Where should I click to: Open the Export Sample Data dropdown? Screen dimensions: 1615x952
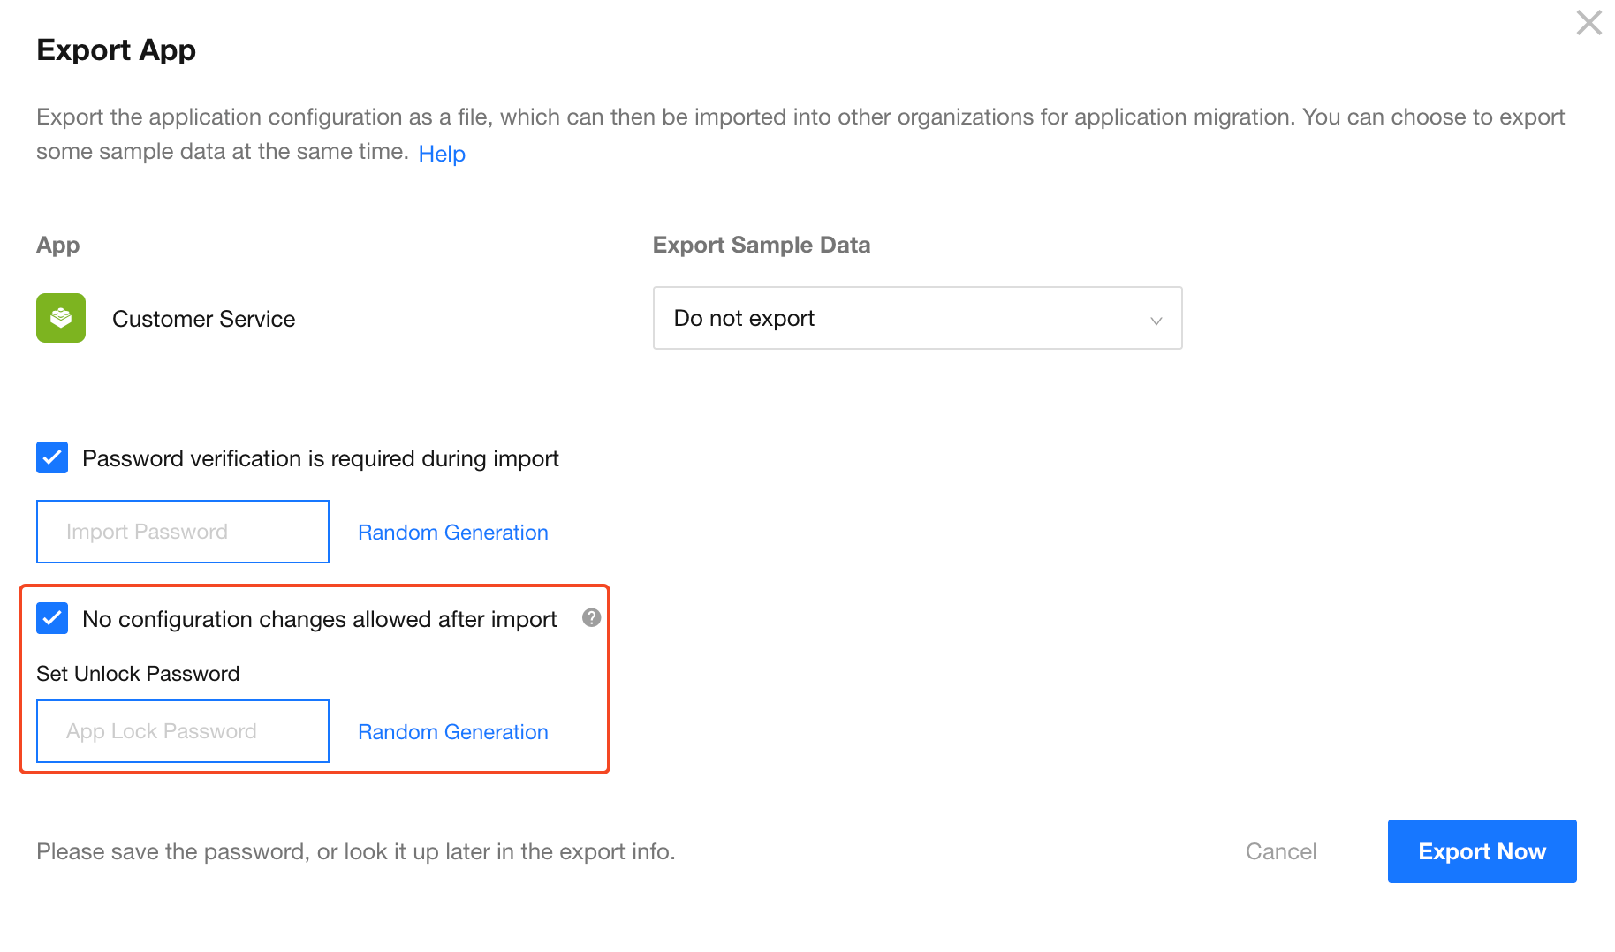916,318
